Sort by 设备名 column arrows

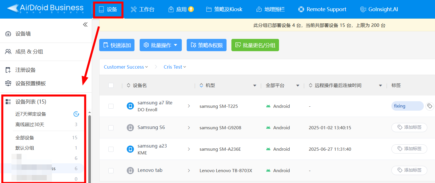click(128, 85)
